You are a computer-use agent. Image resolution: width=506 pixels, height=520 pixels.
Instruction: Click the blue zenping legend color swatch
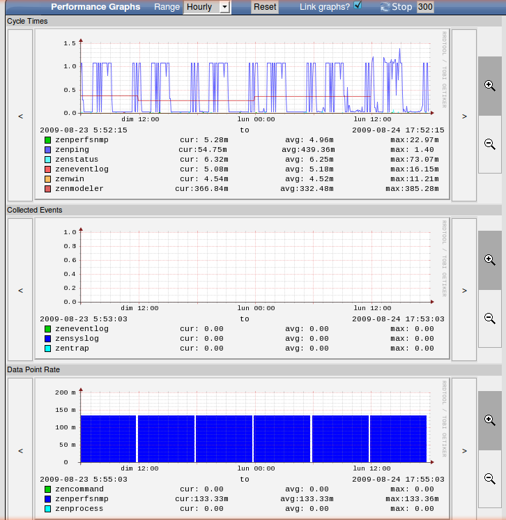(x=47, y=150)
